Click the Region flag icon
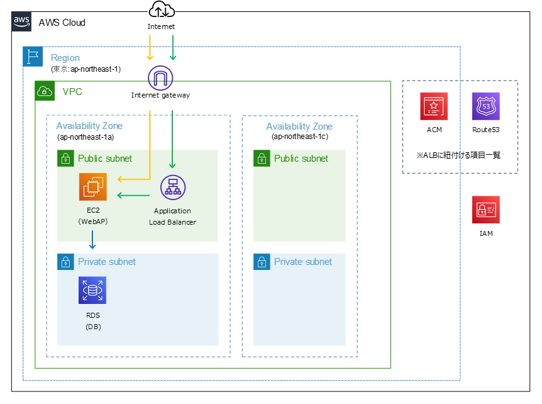 coord(33,57)
